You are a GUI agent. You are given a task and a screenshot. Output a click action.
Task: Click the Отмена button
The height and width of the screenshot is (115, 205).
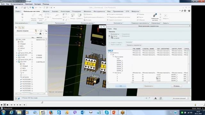[x=176, y=86]
